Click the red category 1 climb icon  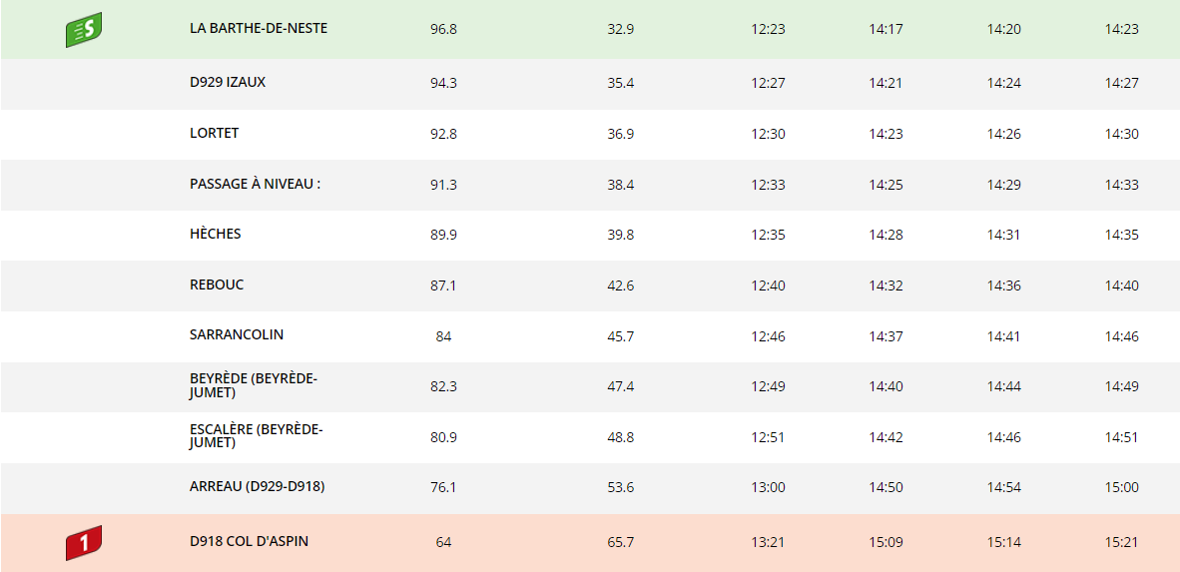[x=84, y=543]
